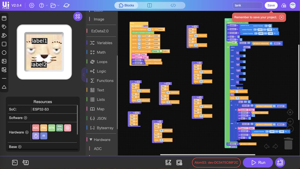Collapse the toolbox panel with arrow handle
Viewport: 300px width, 169px height.
pyautogui.click(x=84, y=74)
